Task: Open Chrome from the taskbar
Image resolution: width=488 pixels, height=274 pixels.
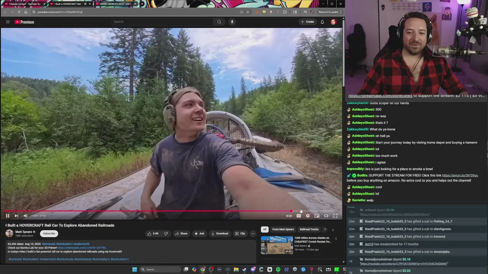Action: click(202, 269)
